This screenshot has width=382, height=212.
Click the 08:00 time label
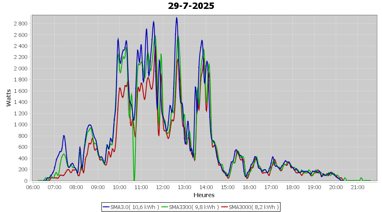pyautogui.click(x=76, y=187)
